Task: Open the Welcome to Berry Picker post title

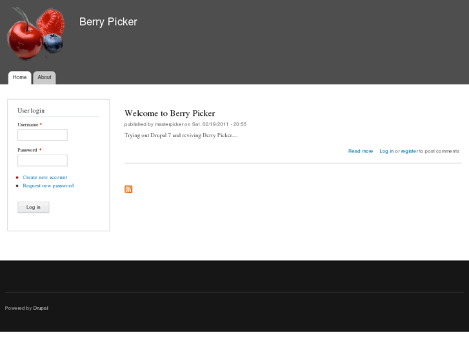Action: [169, 113]
